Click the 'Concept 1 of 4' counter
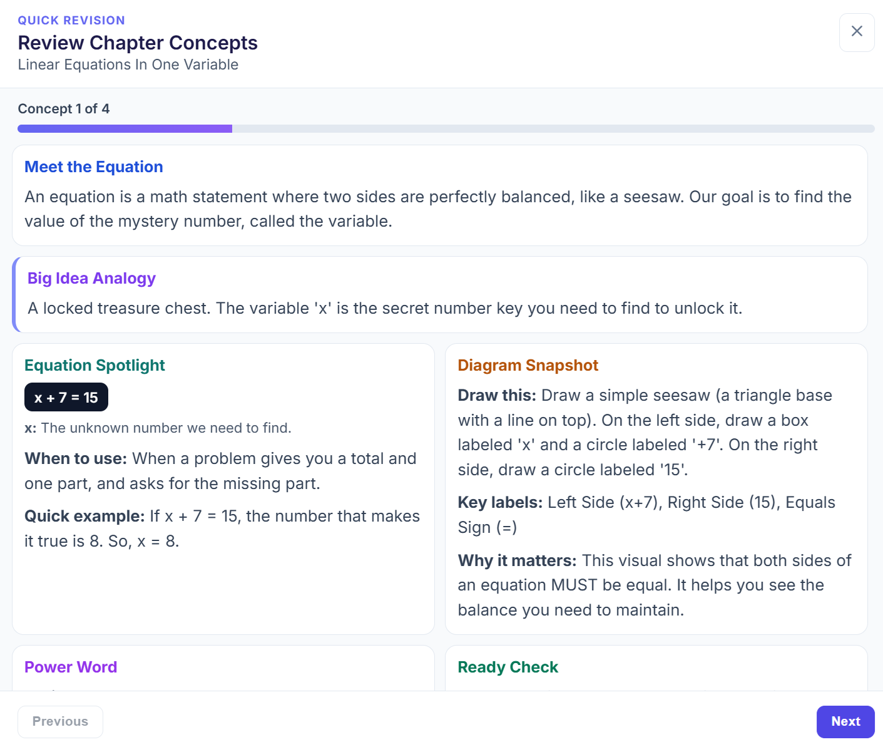The image size is (883, 742). click(x=64, y=108)
